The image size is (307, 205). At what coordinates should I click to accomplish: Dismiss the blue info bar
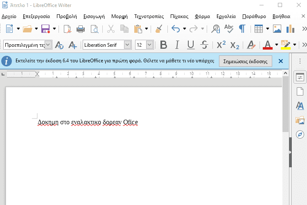(x=280, y=61)
